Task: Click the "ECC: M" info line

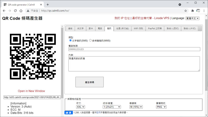Action: (x=16, y=110)
